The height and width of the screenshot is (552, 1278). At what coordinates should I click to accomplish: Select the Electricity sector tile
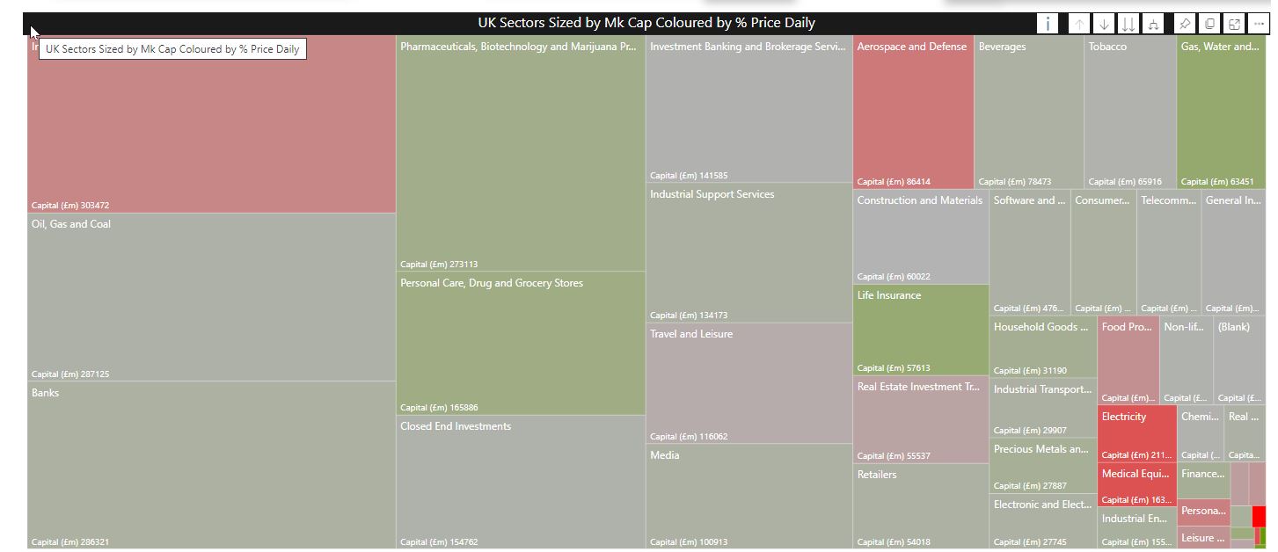(1136, 433)
